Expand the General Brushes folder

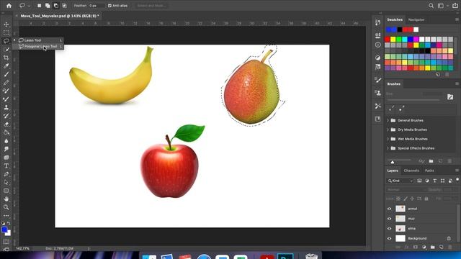(x=388, y=120)
